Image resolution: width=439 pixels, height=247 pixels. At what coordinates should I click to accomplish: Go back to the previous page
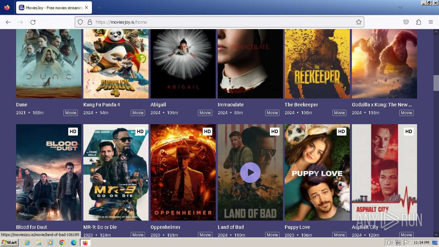[x=8, y=22]
